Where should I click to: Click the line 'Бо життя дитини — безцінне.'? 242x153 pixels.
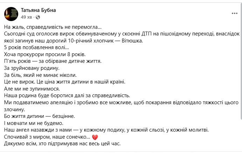click(39, 116)
